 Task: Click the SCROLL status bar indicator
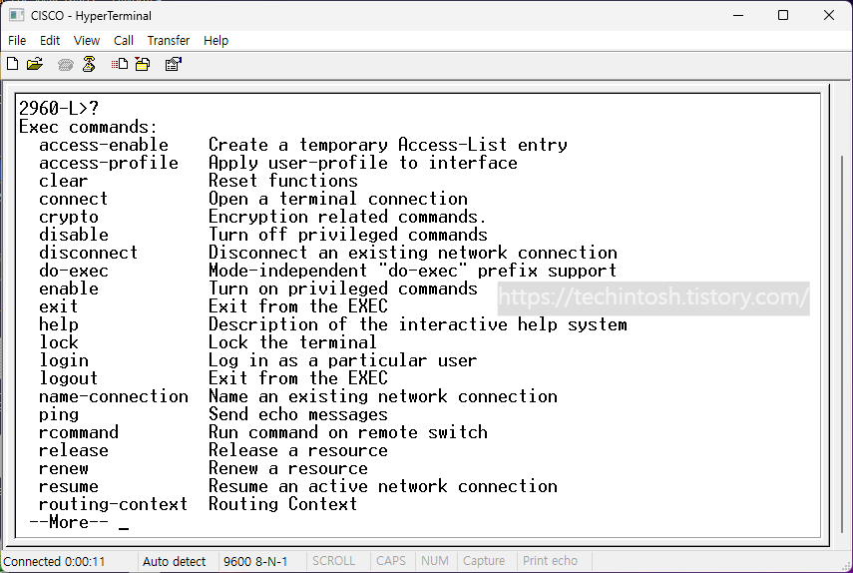tap(333, 560)
